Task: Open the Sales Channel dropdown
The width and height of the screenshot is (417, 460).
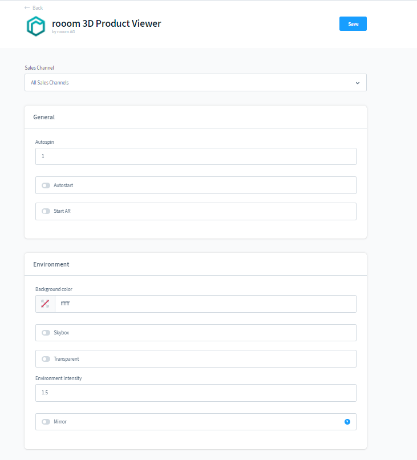Action: click(x=195, y=83)
